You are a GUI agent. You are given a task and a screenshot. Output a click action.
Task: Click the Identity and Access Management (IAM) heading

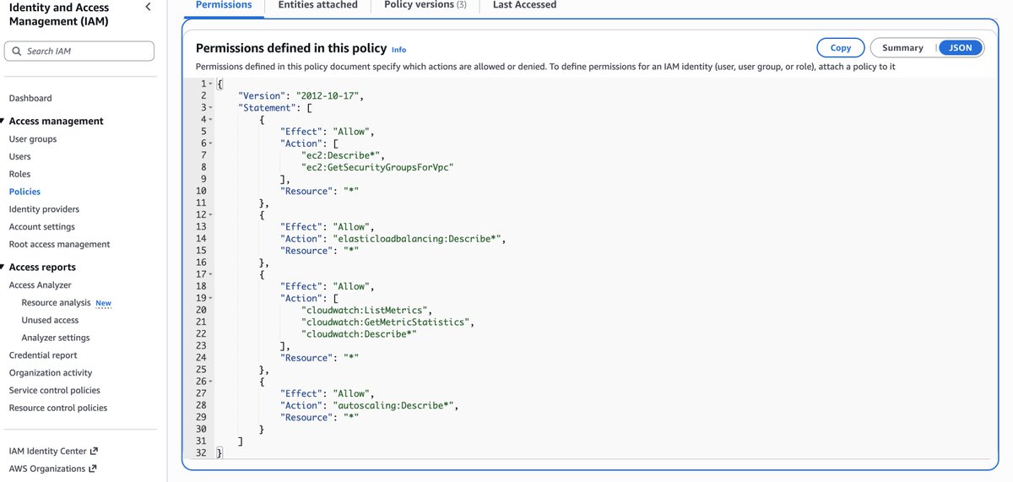tap(58, 14)
